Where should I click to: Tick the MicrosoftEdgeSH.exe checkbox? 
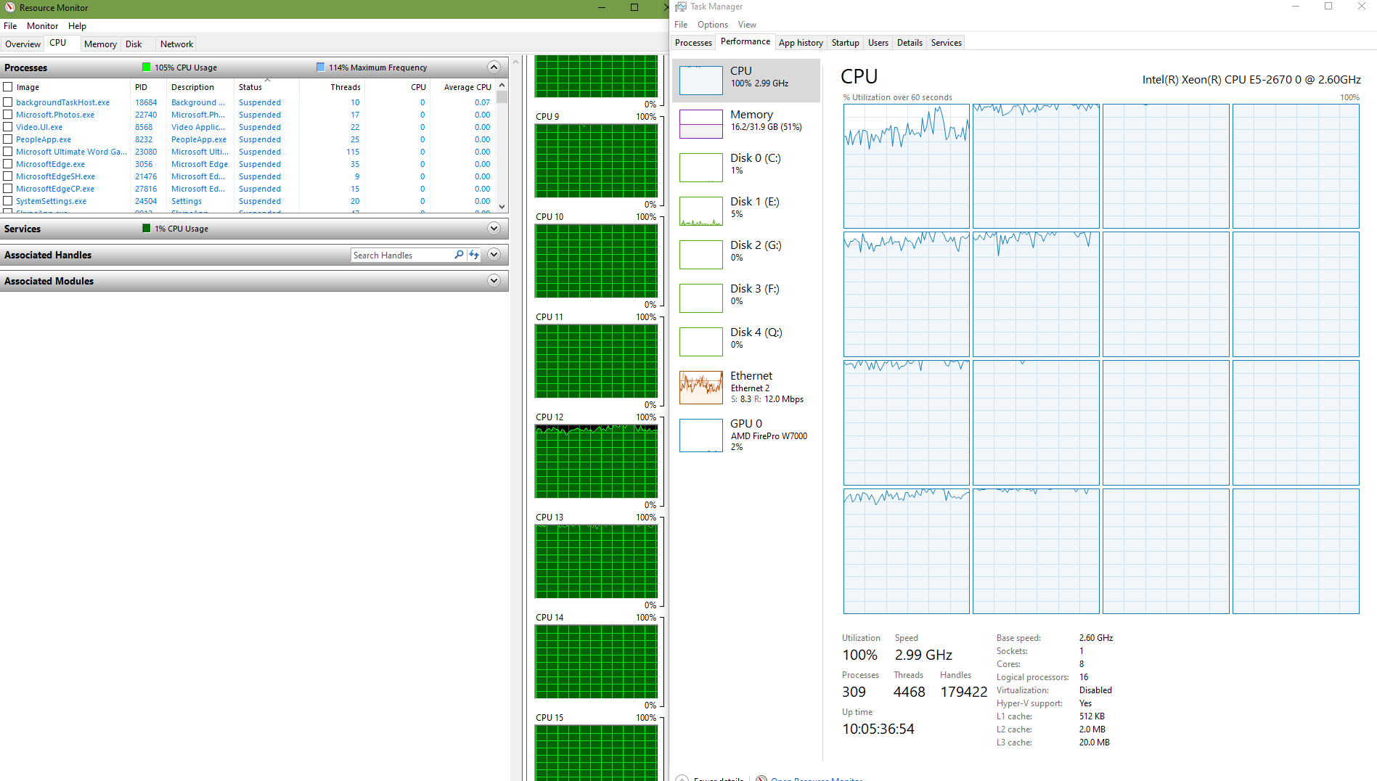[8, 176]
